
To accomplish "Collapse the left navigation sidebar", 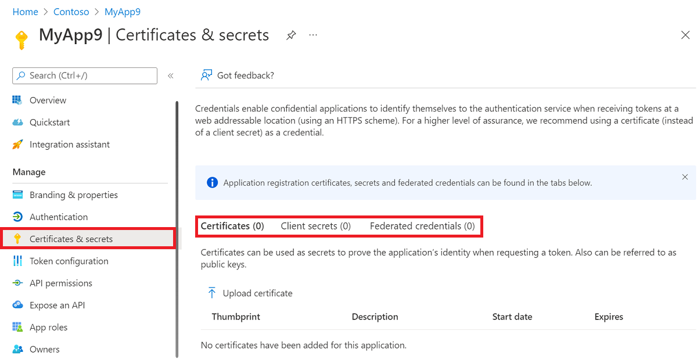I will pyautogui.click(x=170, y=76).
